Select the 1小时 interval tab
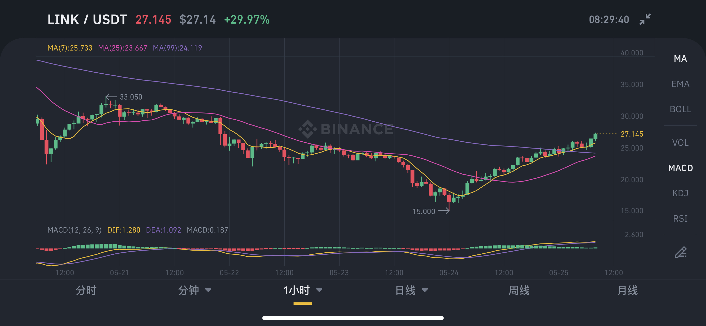Screen dimensions: 706x326 point(297,290)
